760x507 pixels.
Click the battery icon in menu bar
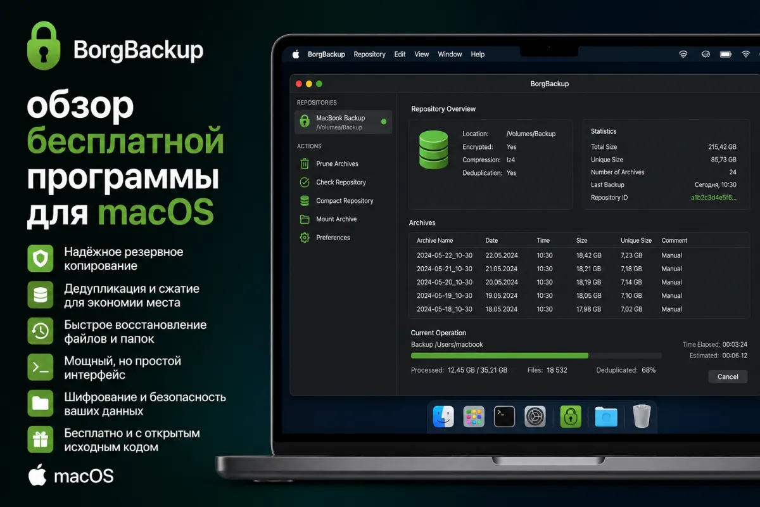coord(726,55)
